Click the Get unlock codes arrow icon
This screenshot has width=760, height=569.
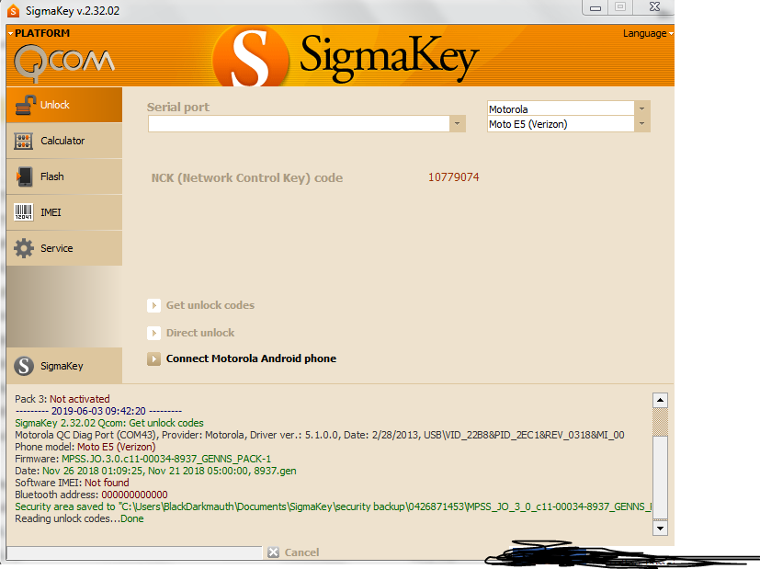pyautogui.click(x=153, y=305)
